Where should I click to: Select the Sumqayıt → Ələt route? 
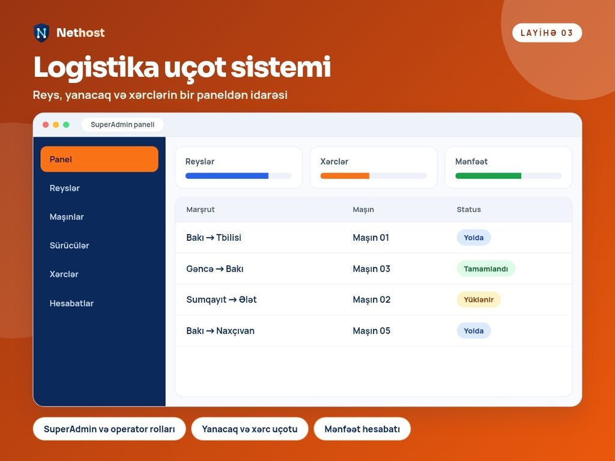coord(221,300)
